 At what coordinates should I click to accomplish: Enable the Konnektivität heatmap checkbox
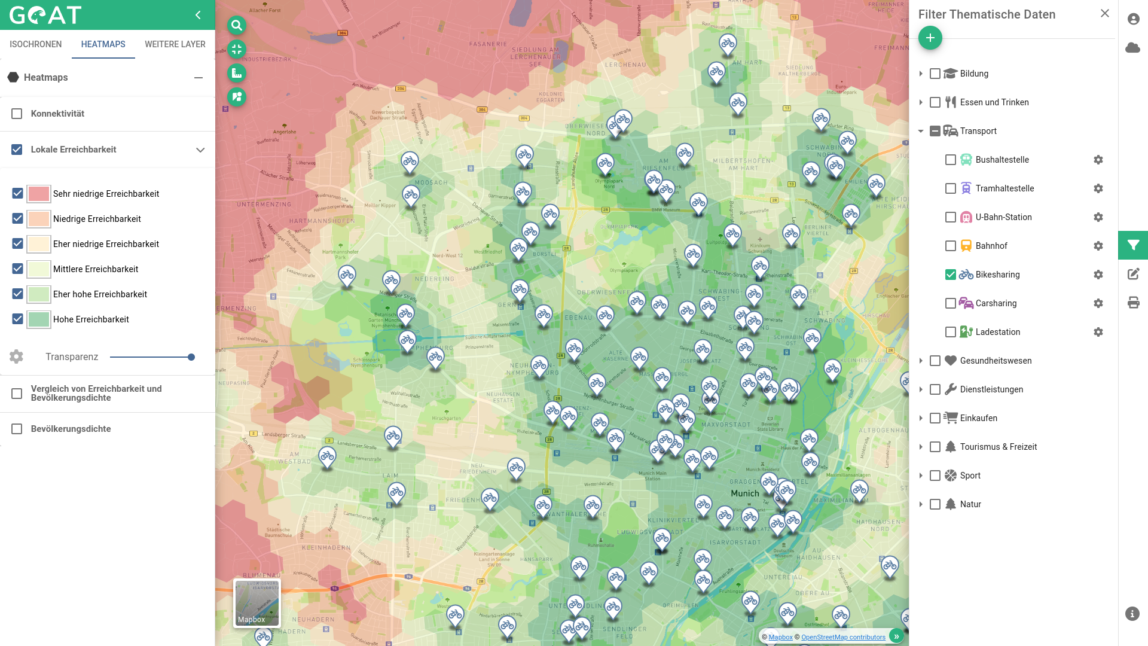(x=17, y=114)
